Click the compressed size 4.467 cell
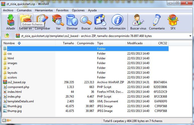The height and width of the screenshot is (125, 194). click(91, 97)
